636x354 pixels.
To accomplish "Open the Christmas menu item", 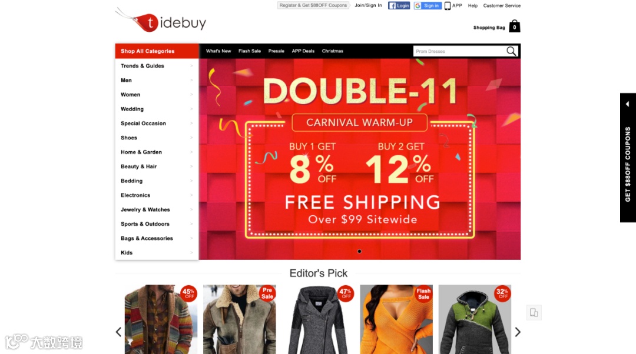I will 333,51.
